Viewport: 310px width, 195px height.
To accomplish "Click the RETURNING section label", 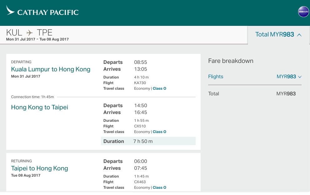I will (21, 161).
